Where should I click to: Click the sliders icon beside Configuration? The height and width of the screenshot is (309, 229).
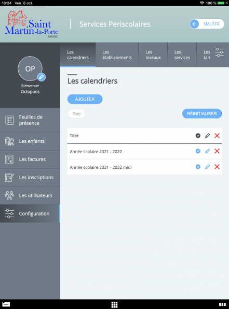click(9, 213)
